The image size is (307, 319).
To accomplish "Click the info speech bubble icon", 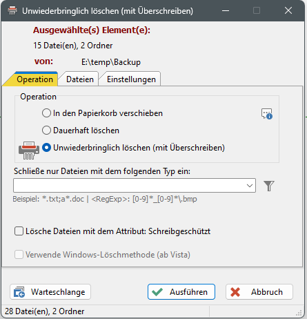I will pyautogui.click(x=267, y=114).
